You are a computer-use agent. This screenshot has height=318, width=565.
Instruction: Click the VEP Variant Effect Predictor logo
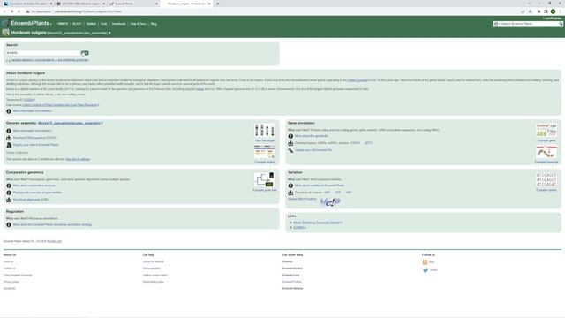(329, 202)
